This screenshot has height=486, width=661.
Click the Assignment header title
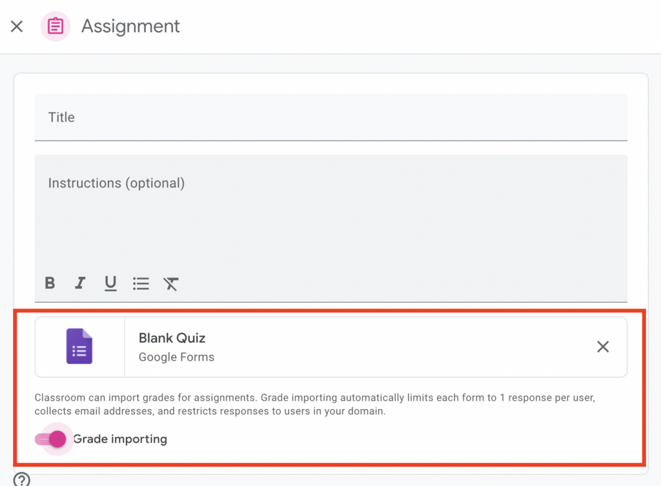(130, 26)
